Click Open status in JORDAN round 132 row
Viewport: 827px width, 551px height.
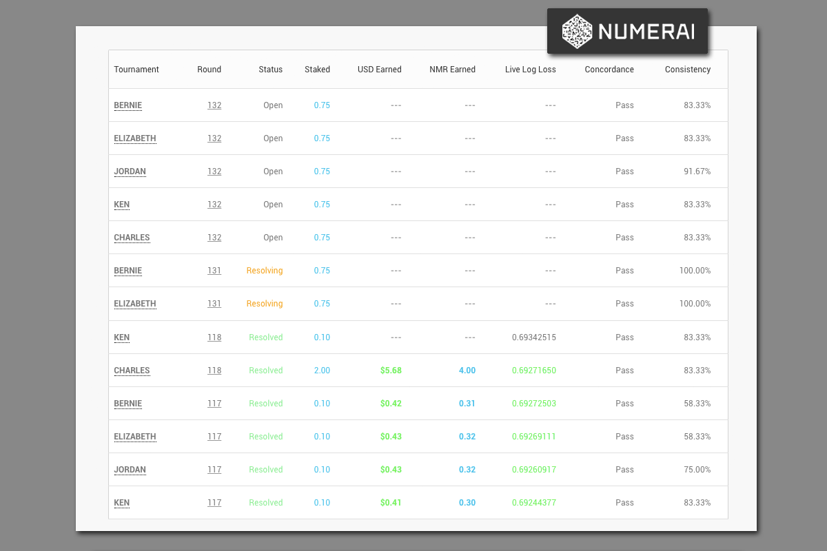273,171
